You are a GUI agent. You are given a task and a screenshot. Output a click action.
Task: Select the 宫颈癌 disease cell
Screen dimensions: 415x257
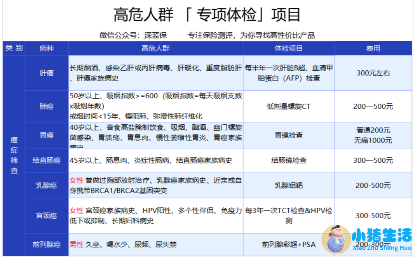(47, 215)
